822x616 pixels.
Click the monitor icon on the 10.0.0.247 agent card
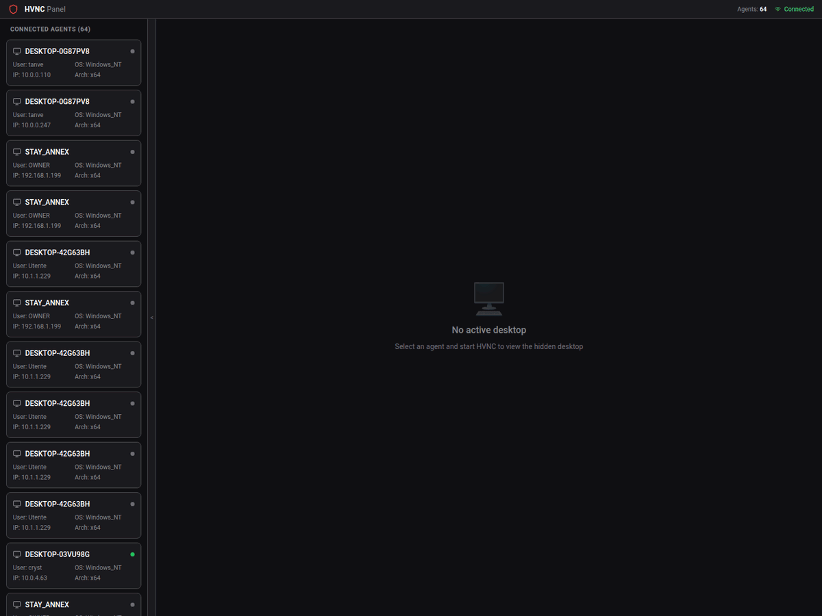tap(17, 101)
